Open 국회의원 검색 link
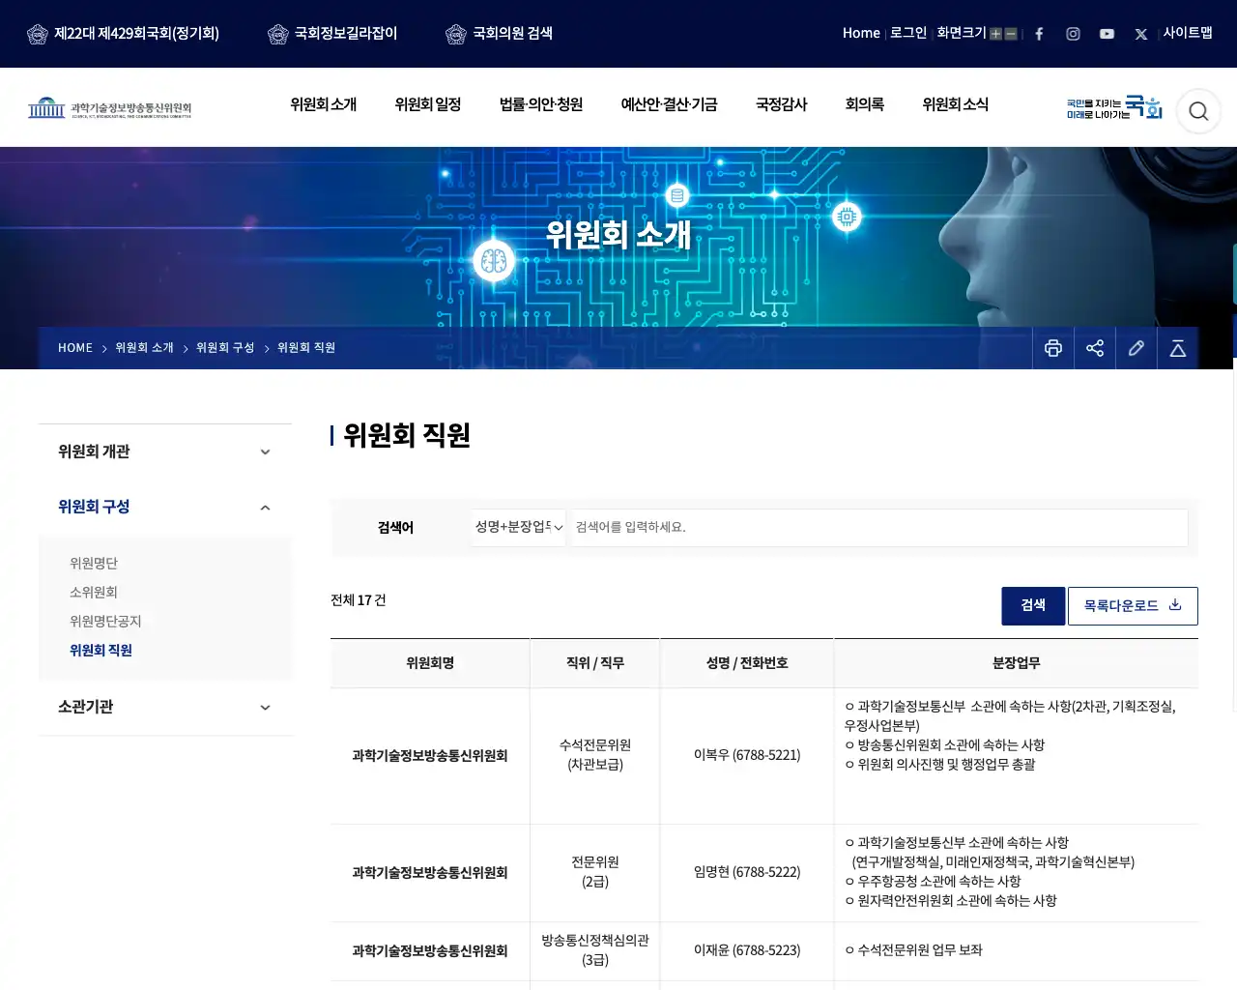Viewport: 1237px width, 990px height. [x=500, y=34]
